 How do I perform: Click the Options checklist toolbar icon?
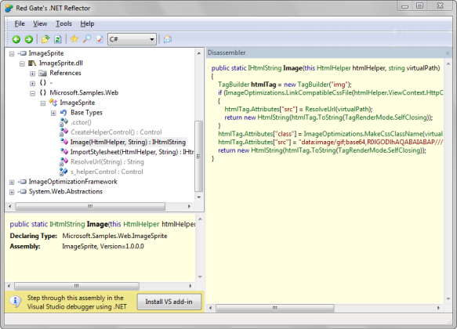100,39
